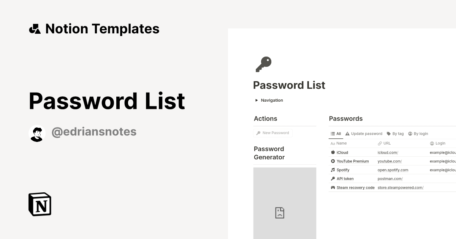The width and height of the screenshot is (456, 239).
Task: Click the edriansnotes avatar picture
Action: [37, 133]
